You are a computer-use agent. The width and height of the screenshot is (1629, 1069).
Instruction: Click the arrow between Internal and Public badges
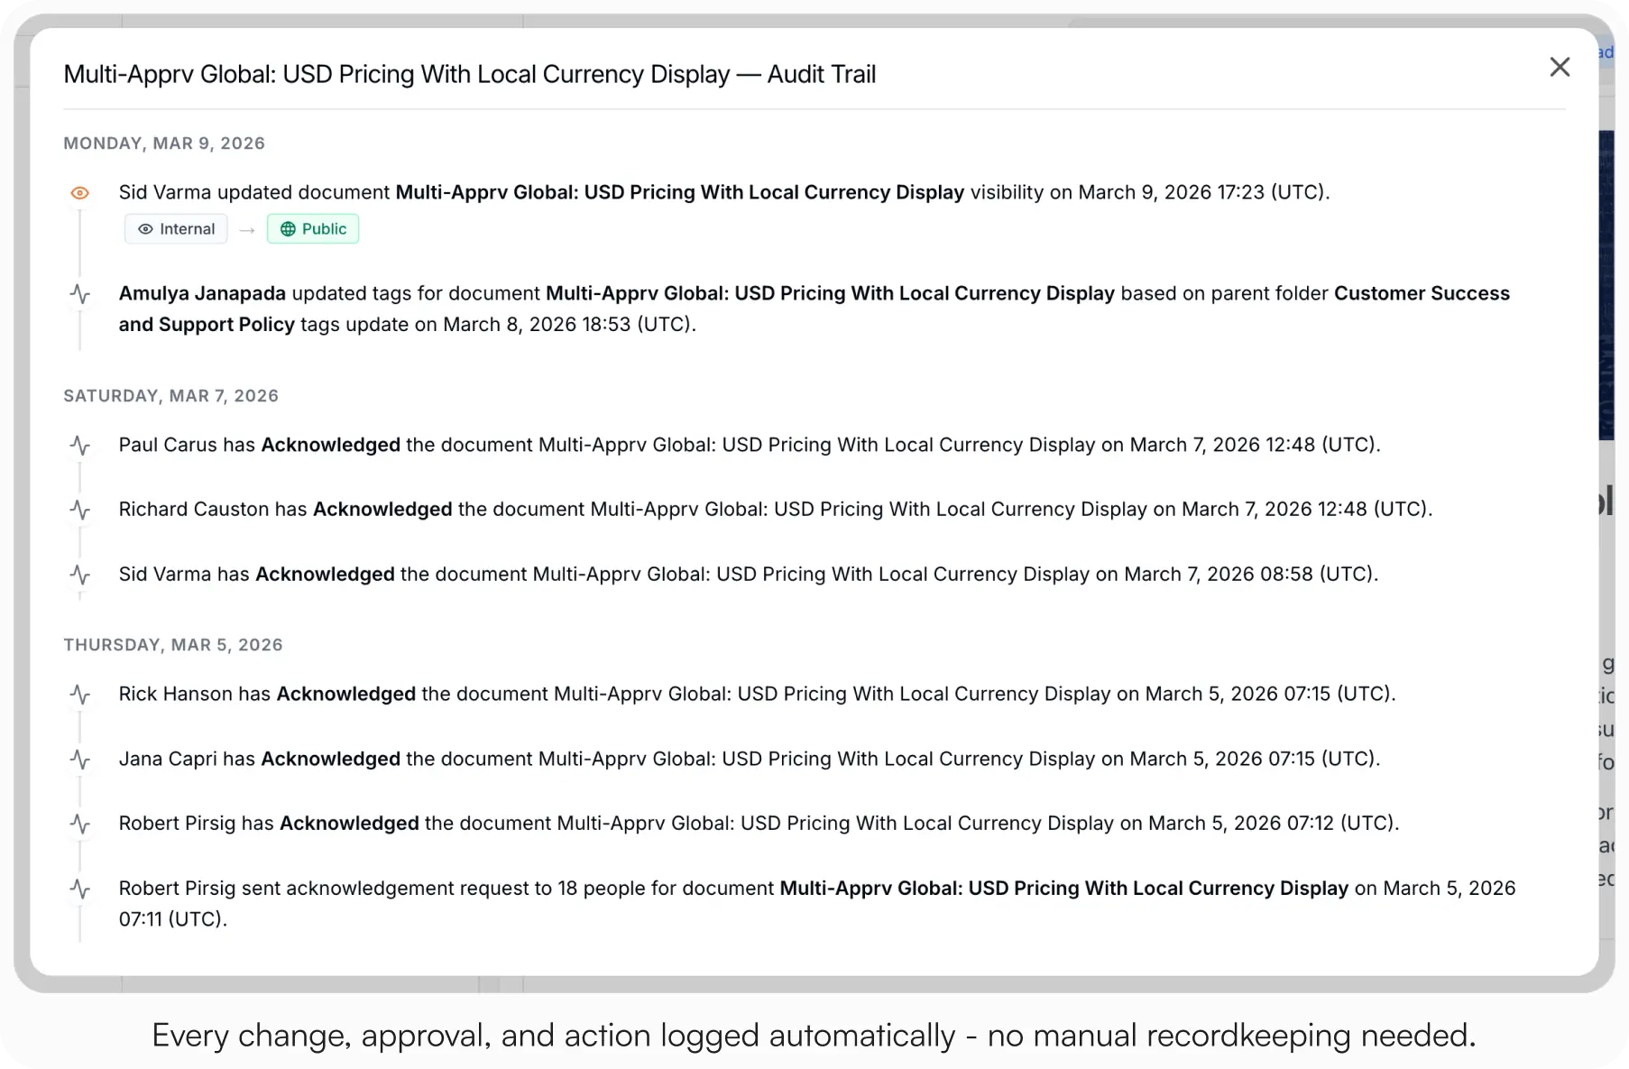click(247, 230)
